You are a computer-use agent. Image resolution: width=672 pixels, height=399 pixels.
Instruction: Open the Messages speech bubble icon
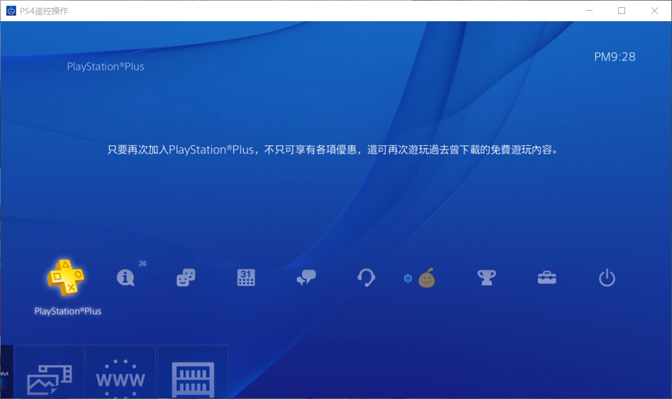point(306,278)
